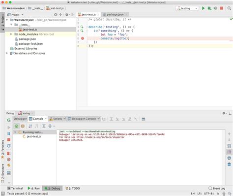Collapse the __tests__ folder
233x196 pixels.
click(11, 25)
